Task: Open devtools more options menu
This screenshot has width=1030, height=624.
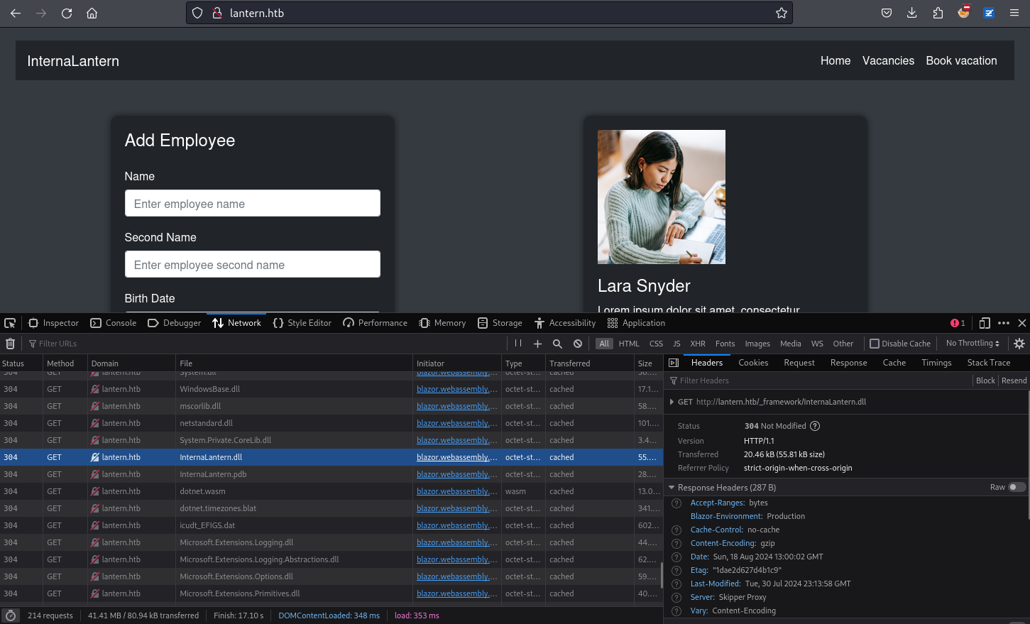Action: (1004, 323)
